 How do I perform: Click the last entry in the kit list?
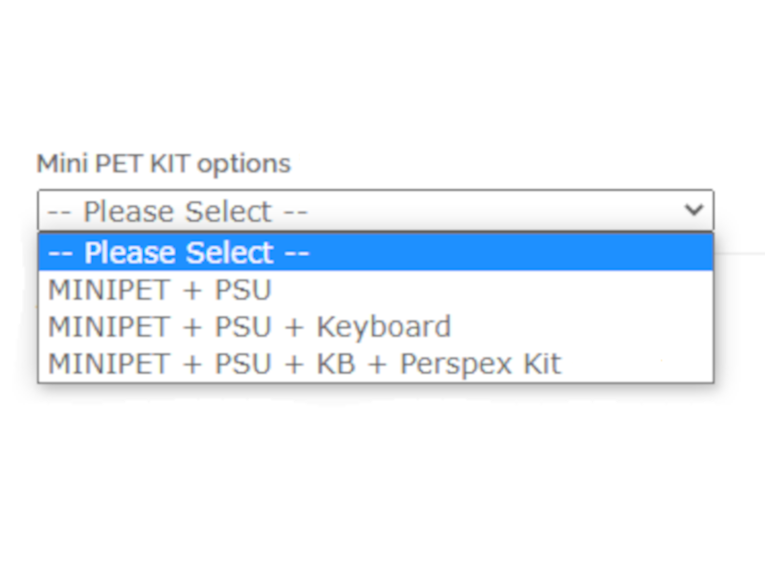click(x=304, y=363)
